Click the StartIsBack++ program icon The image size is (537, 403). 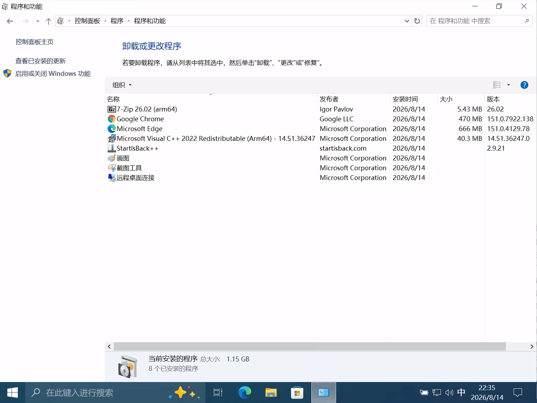tap(111, 149)
